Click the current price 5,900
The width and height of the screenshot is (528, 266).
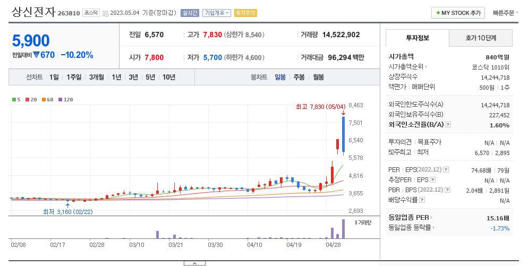pyautogui.click(x=31, y=41)
